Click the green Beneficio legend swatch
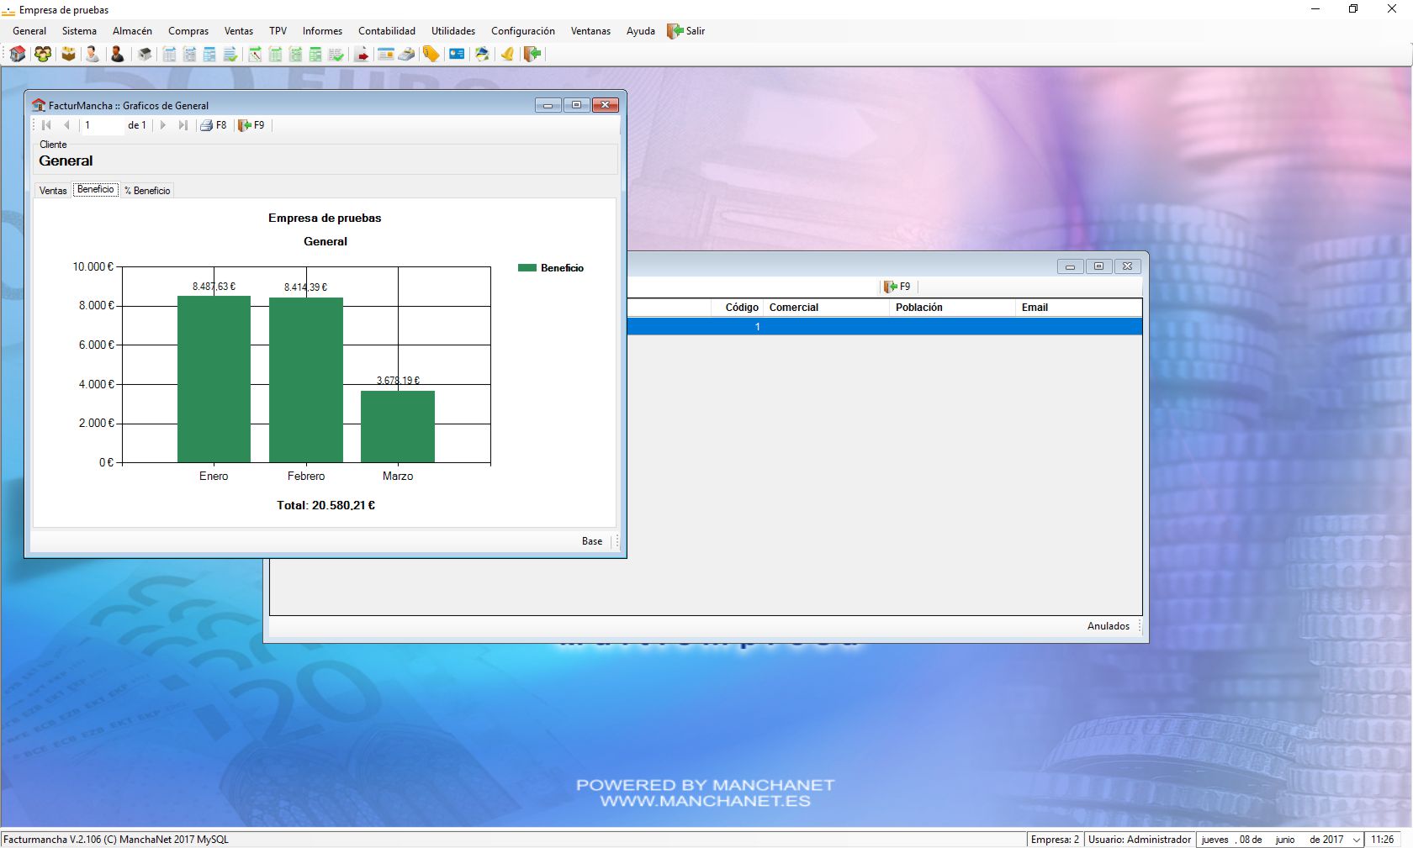The image size is (1413, 848). pos(527,268)
